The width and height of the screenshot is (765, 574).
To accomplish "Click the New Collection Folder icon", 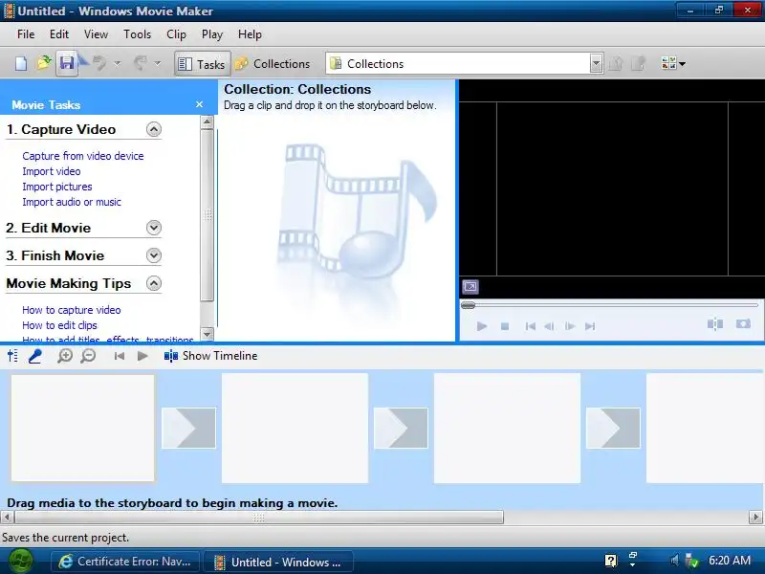I will coord(638,63).
